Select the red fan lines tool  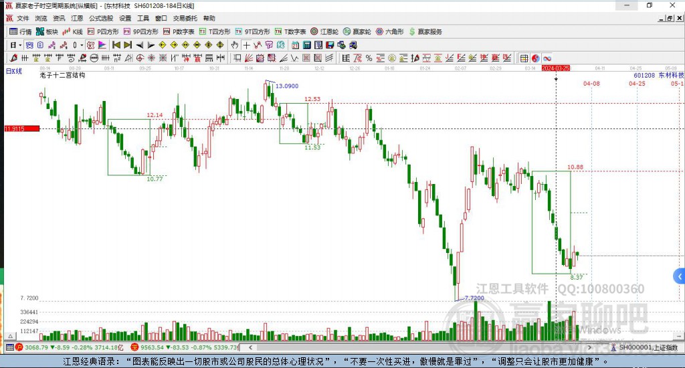249,58
